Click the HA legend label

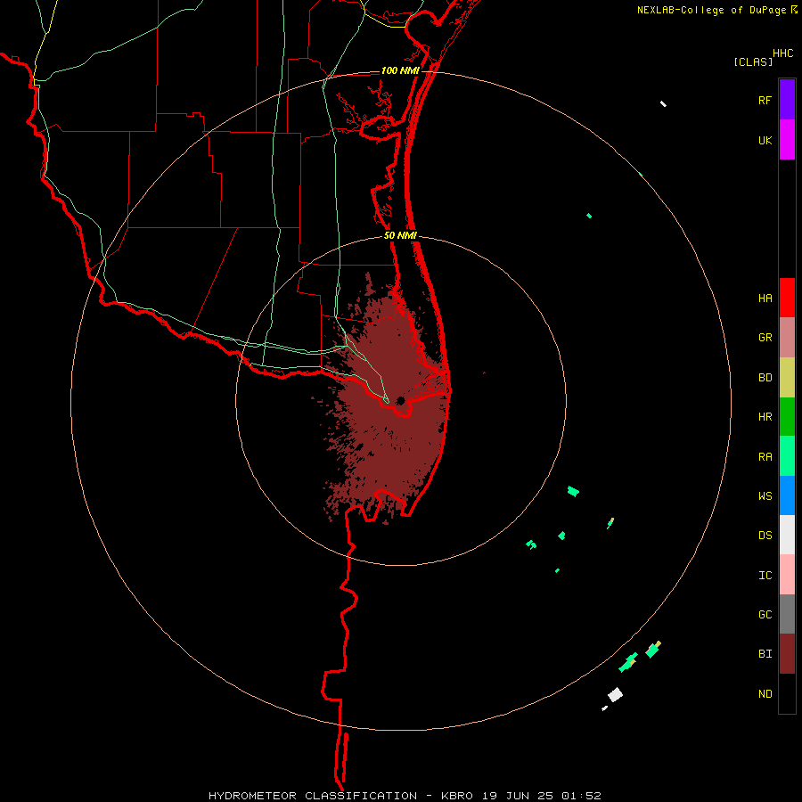pyautogui.click(x=765, y=298)
